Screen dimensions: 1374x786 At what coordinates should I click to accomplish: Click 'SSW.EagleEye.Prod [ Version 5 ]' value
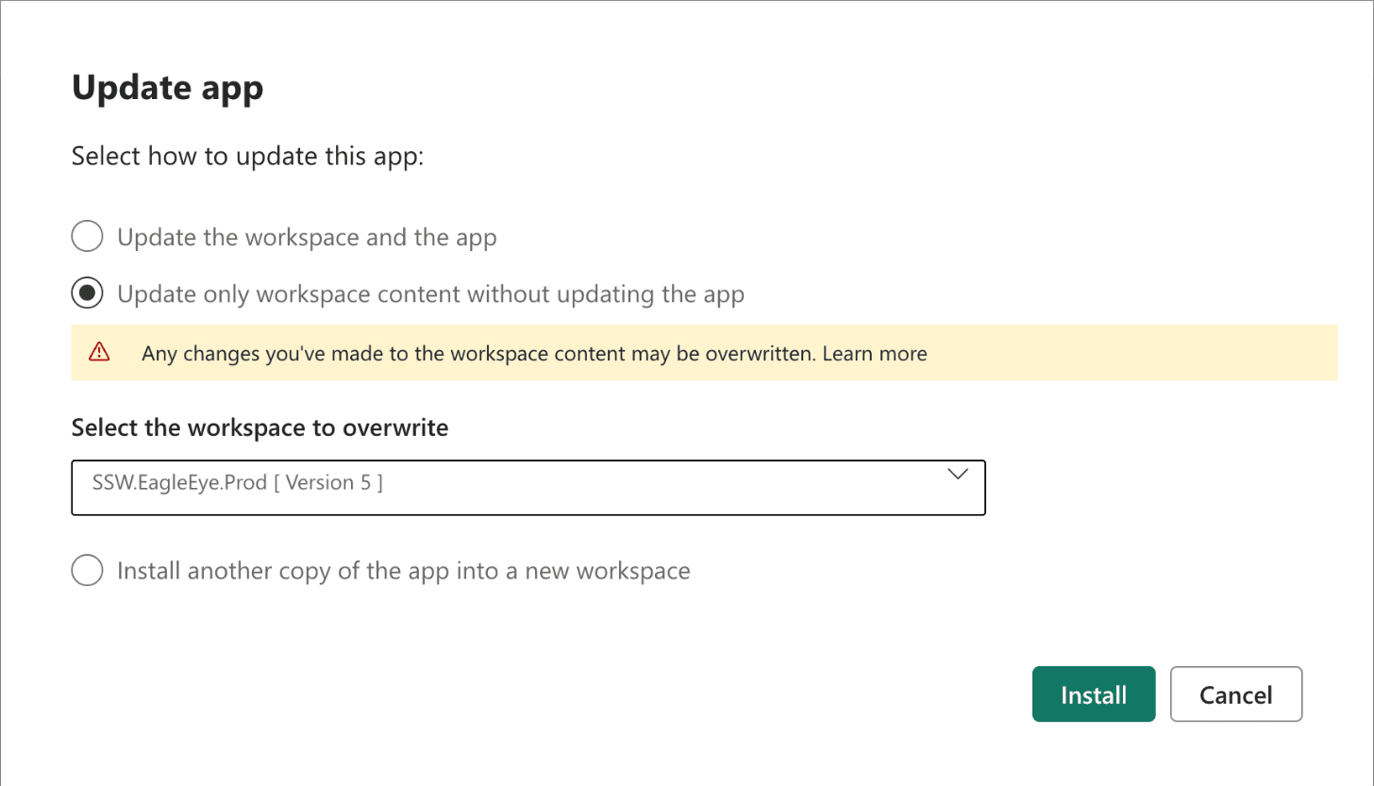(238, 482)
